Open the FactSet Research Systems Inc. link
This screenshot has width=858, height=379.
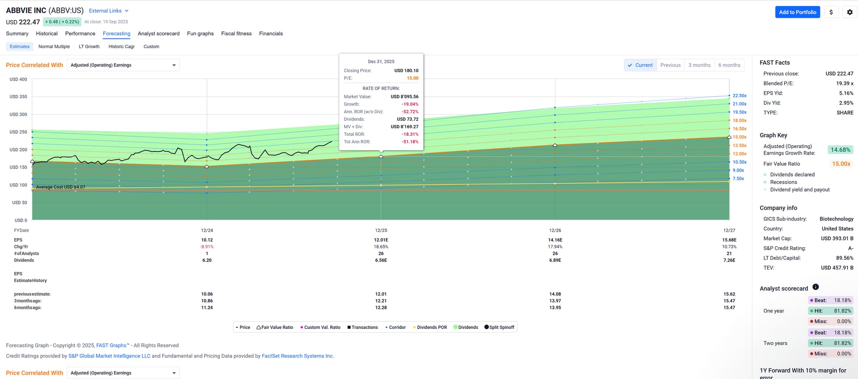(x=297, y=356)
